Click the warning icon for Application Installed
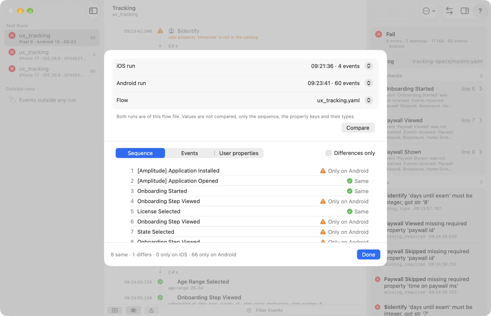The width and height of the screenshot is (491, 316). [323, 171]
